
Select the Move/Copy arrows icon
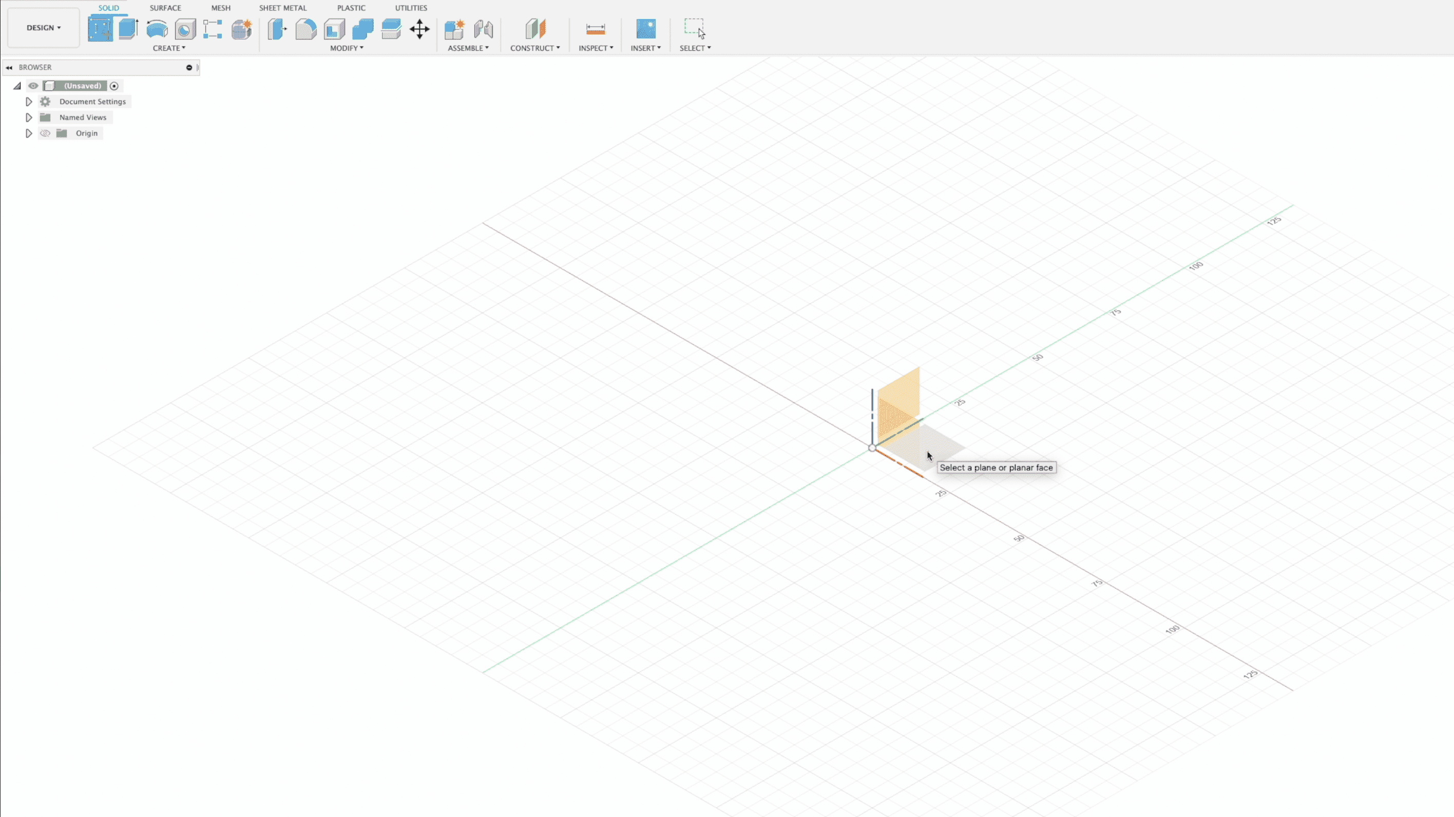[419, 29]
